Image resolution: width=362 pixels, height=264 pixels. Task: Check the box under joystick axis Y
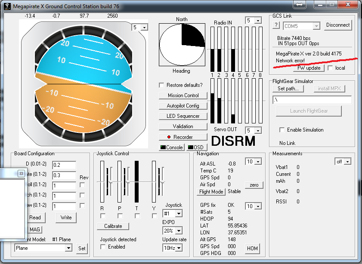(x=155, y=216)
